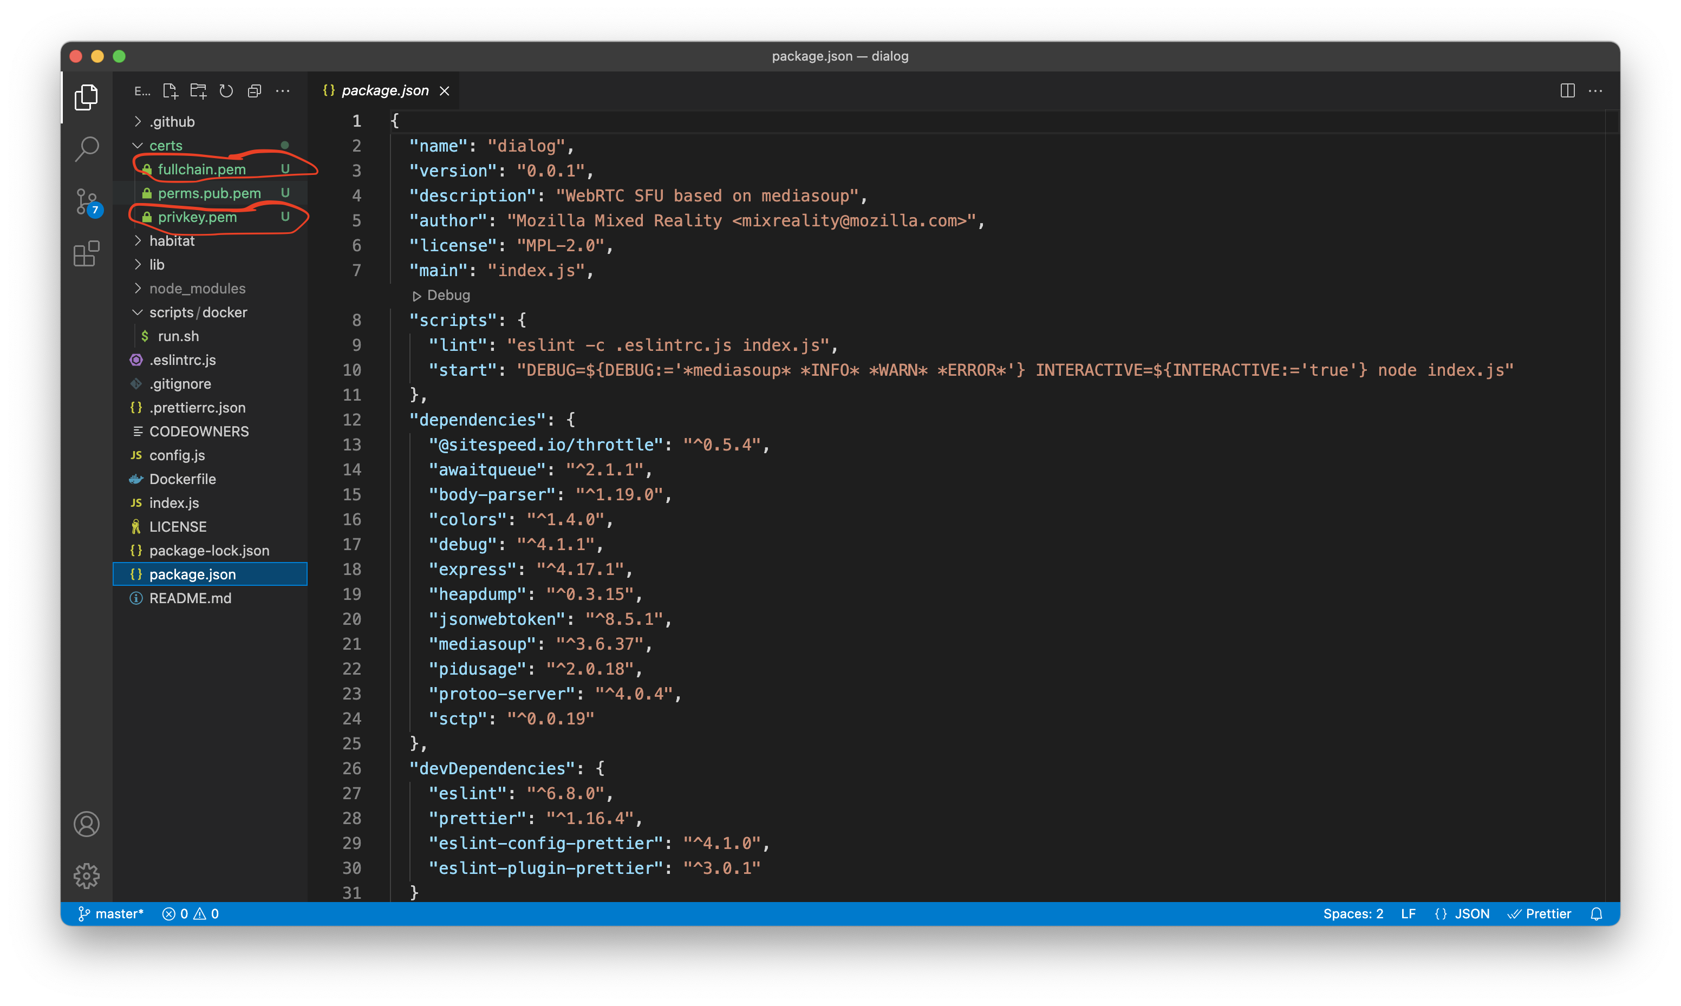
Task: Open the Explorer view in activity bar
Action: click(x=86, y=96)
